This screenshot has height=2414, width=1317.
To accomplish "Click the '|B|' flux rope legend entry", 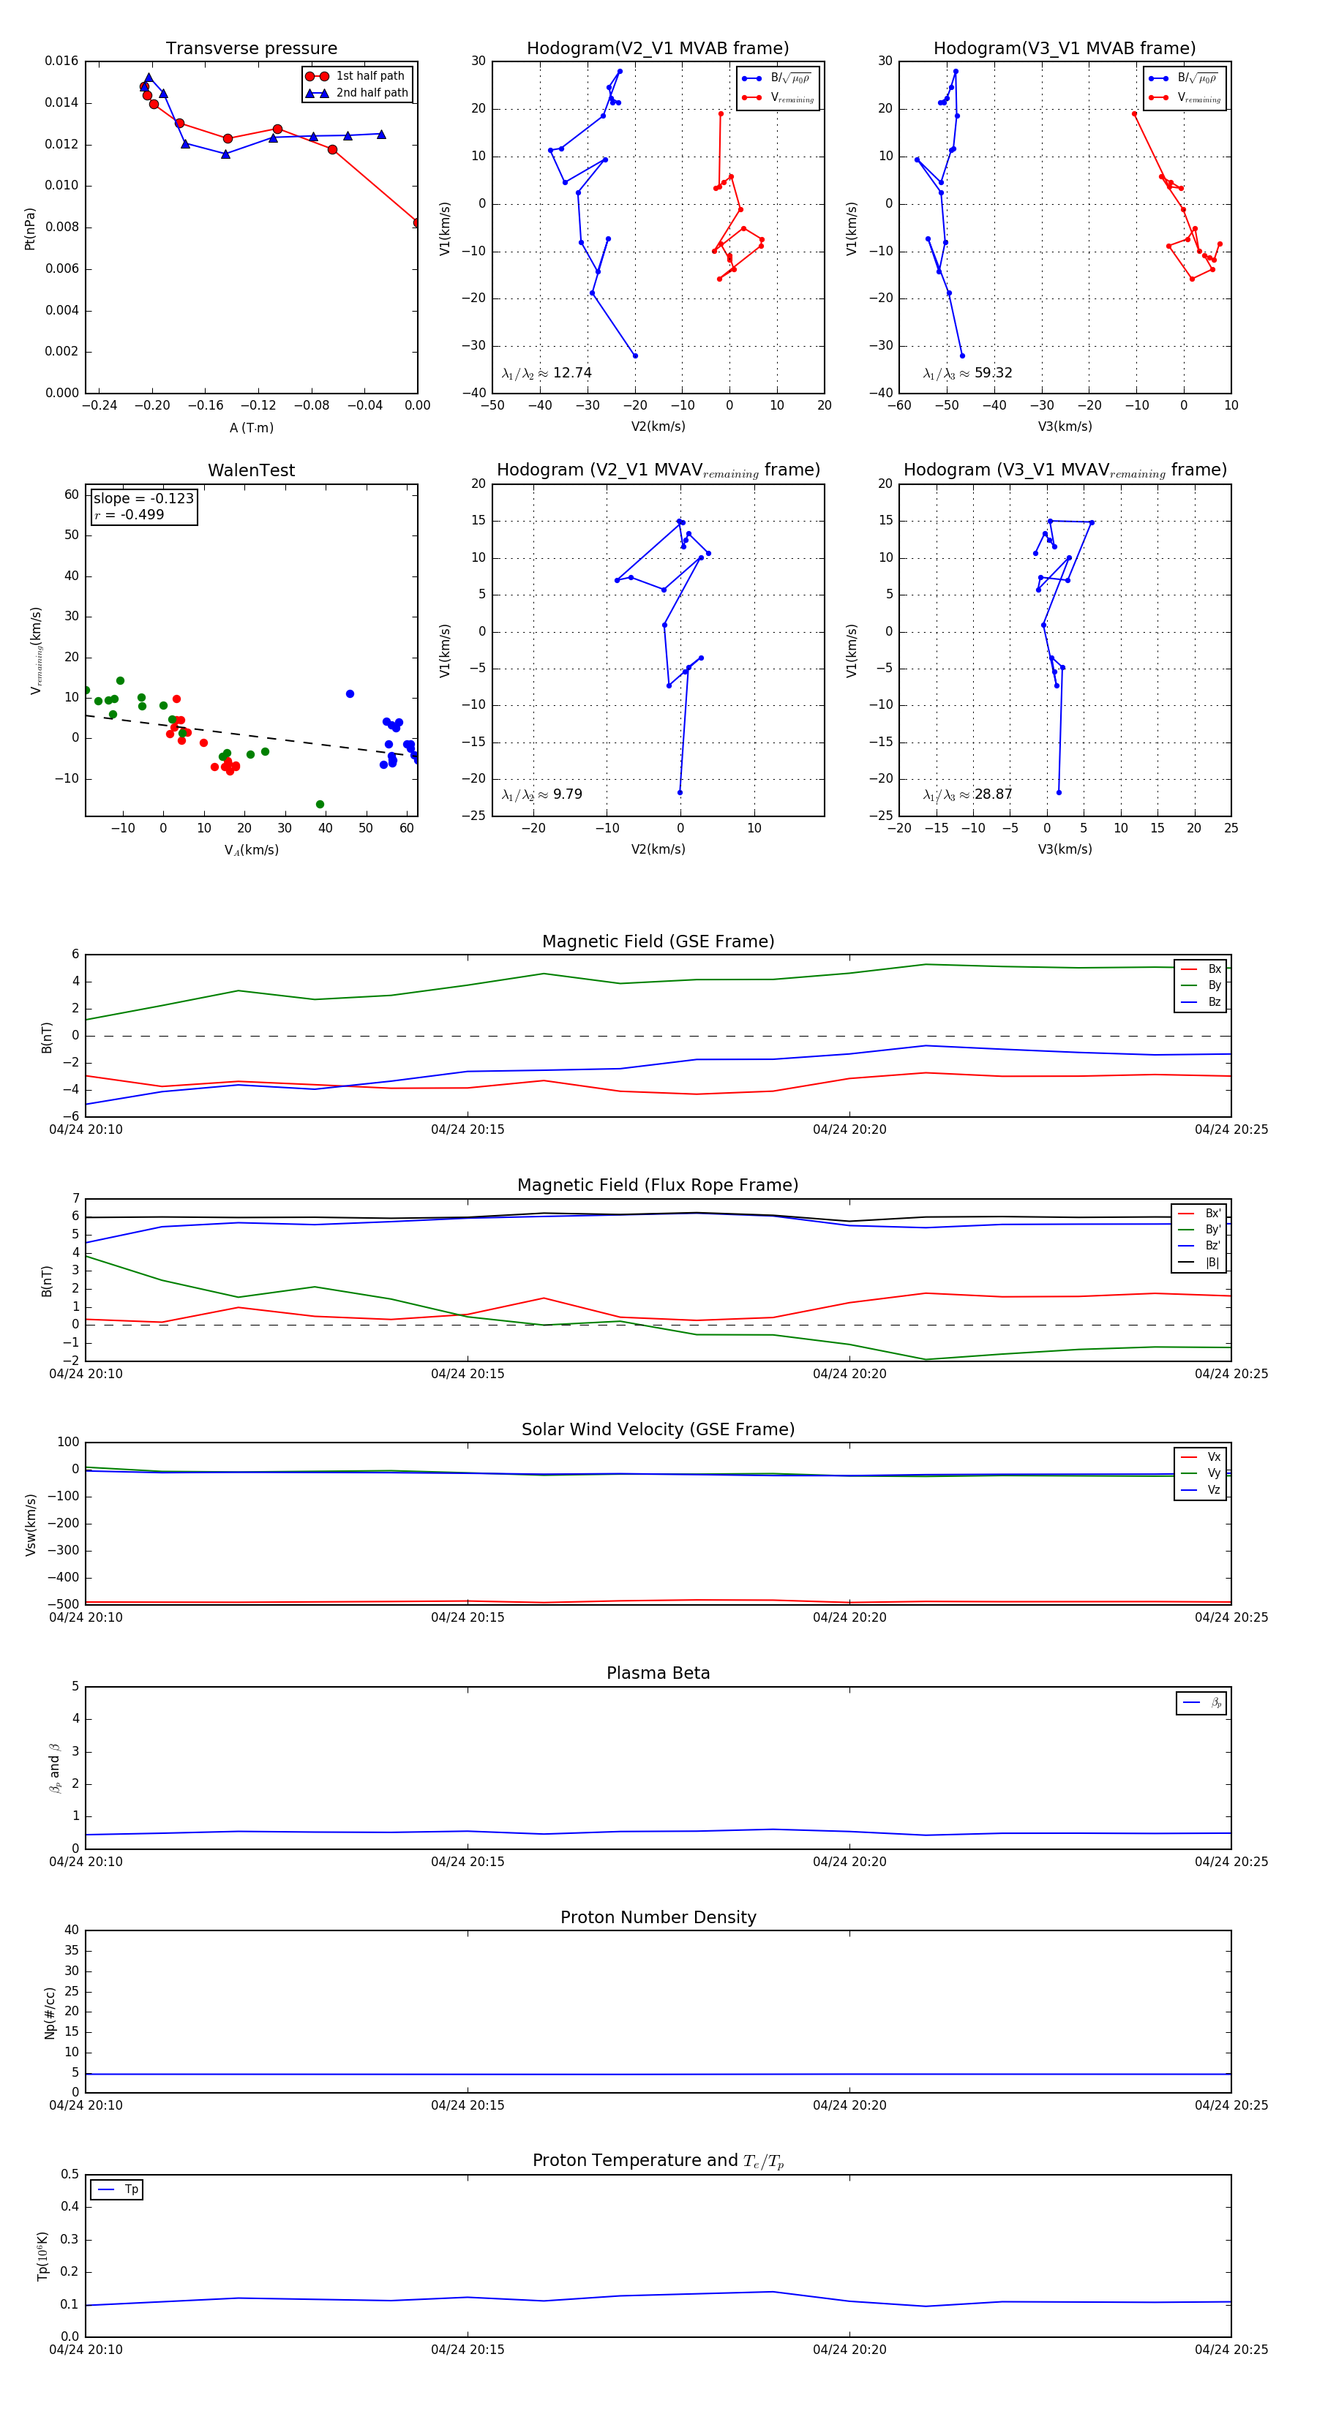I will pyautogui.click(x=1200, y=1263).
